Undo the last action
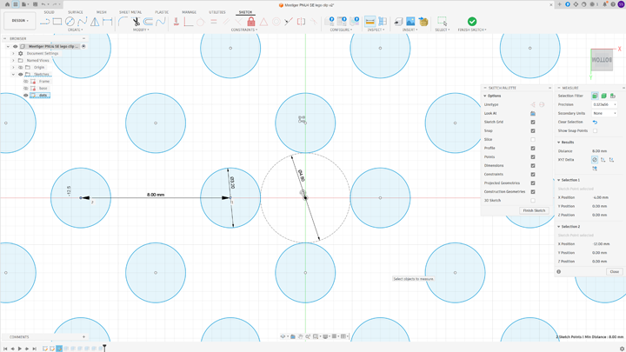Viewport: 626px width, 352px height. pyautogui.click(x=43, y=4)
